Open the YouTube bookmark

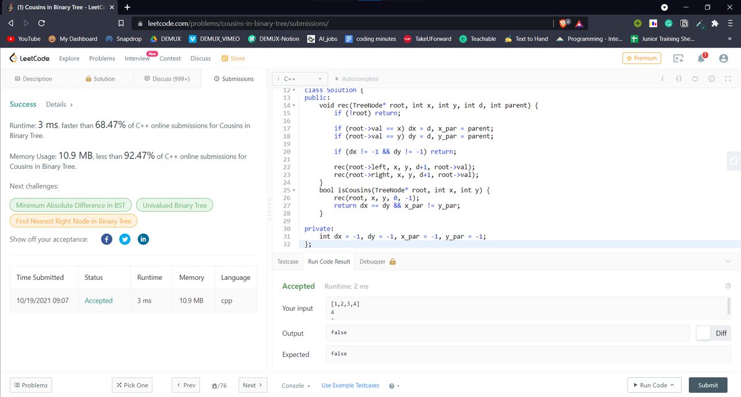coord(23,39)
